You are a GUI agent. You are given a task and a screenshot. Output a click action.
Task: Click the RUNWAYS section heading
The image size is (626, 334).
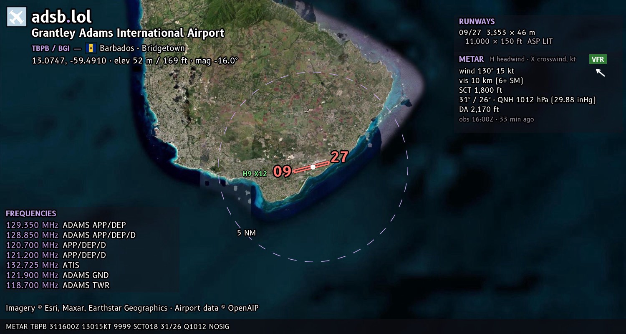pyautogui.click(x=477, y=22)
